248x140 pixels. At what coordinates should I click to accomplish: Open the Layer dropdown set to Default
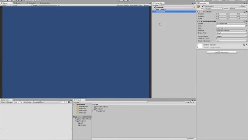pyautogui.click(x=238, y=9)
